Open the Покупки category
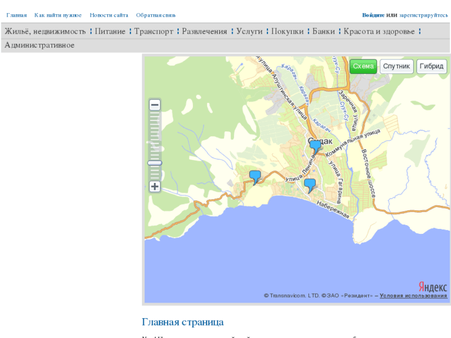Image resolution: width=451 pixels, height=338 pixels. click(x=287, y=32)
